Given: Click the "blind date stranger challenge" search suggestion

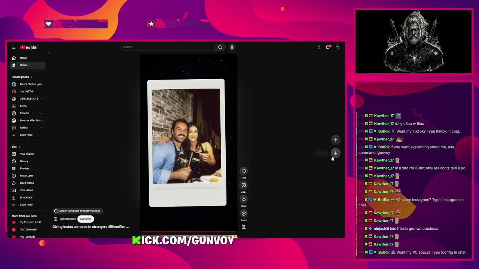Looking at the screenshot, I should point(77,211).
